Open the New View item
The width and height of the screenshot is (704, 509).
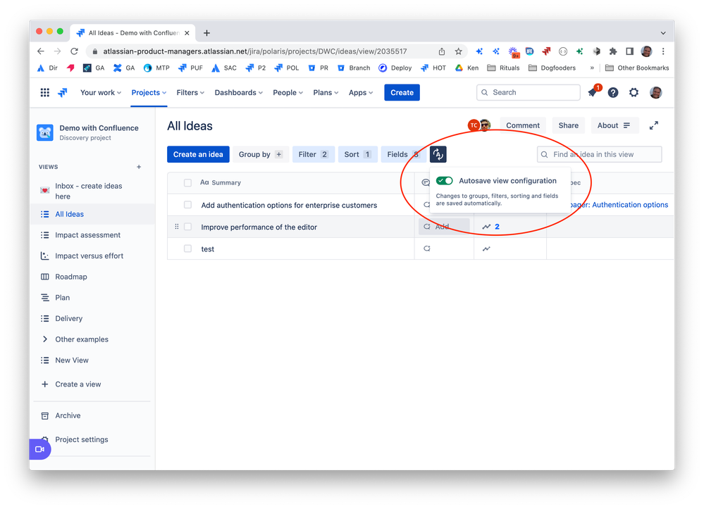coord(92,360)
